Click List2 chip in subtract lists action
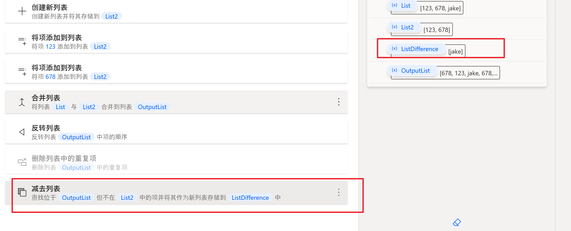 pos(127,197)
